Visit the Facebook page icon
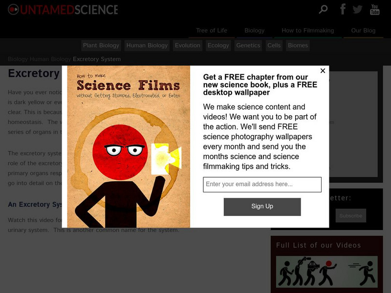The image size is (391, 293). click(343, 9)
